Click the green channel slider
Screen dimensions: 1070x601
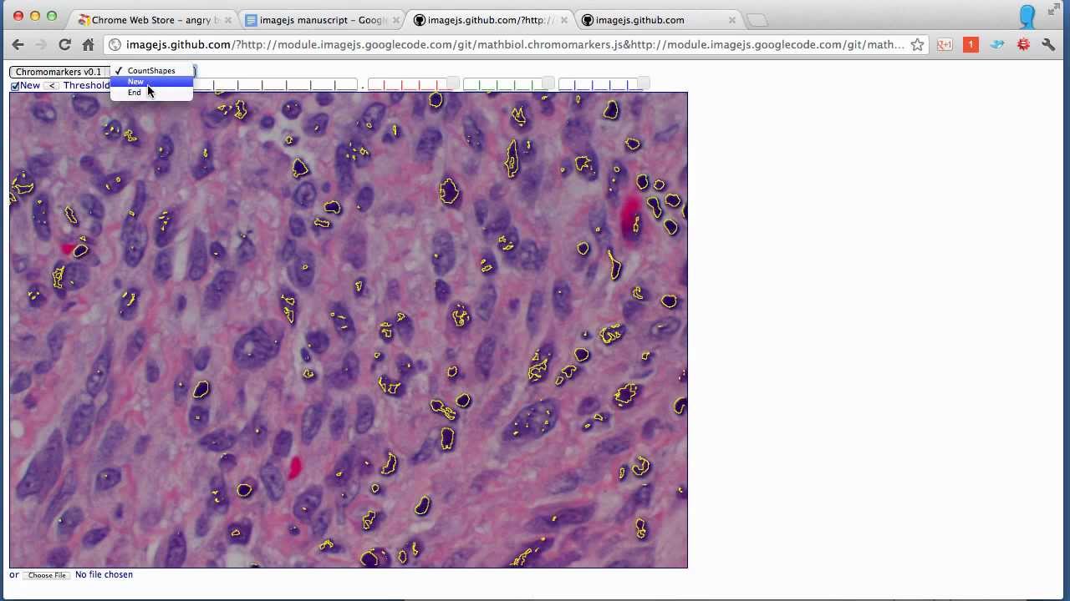click(507, 84)
